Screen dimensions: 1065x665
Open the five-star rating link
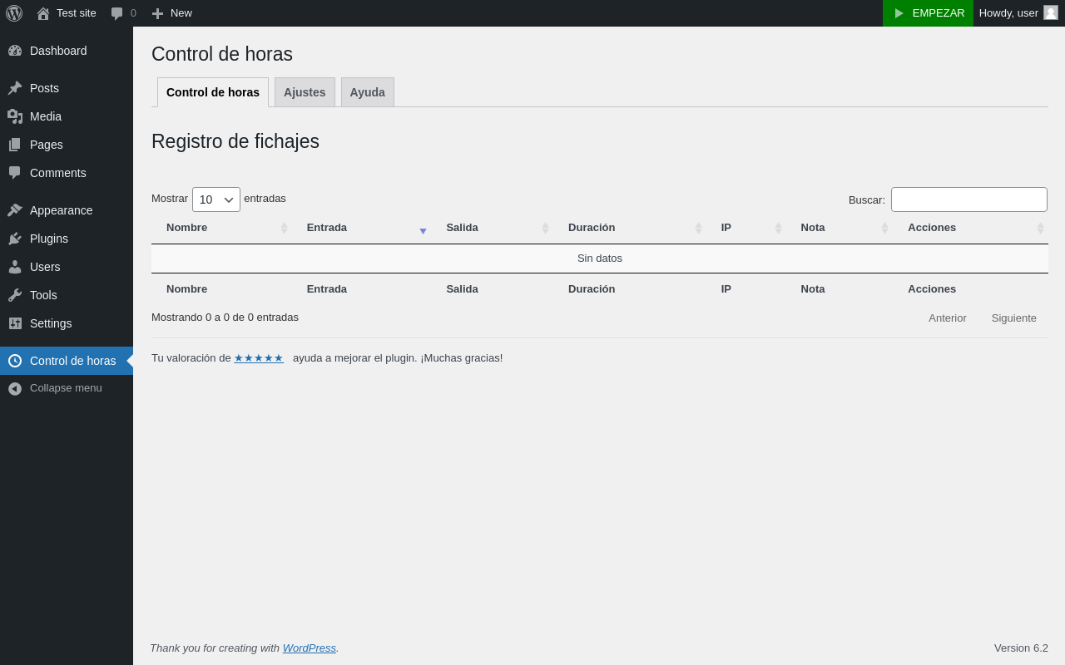click(x=259, y=358)
